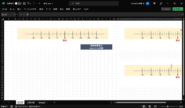Click the search box
The width and height of the screenshot is (185, 108).
94,4
